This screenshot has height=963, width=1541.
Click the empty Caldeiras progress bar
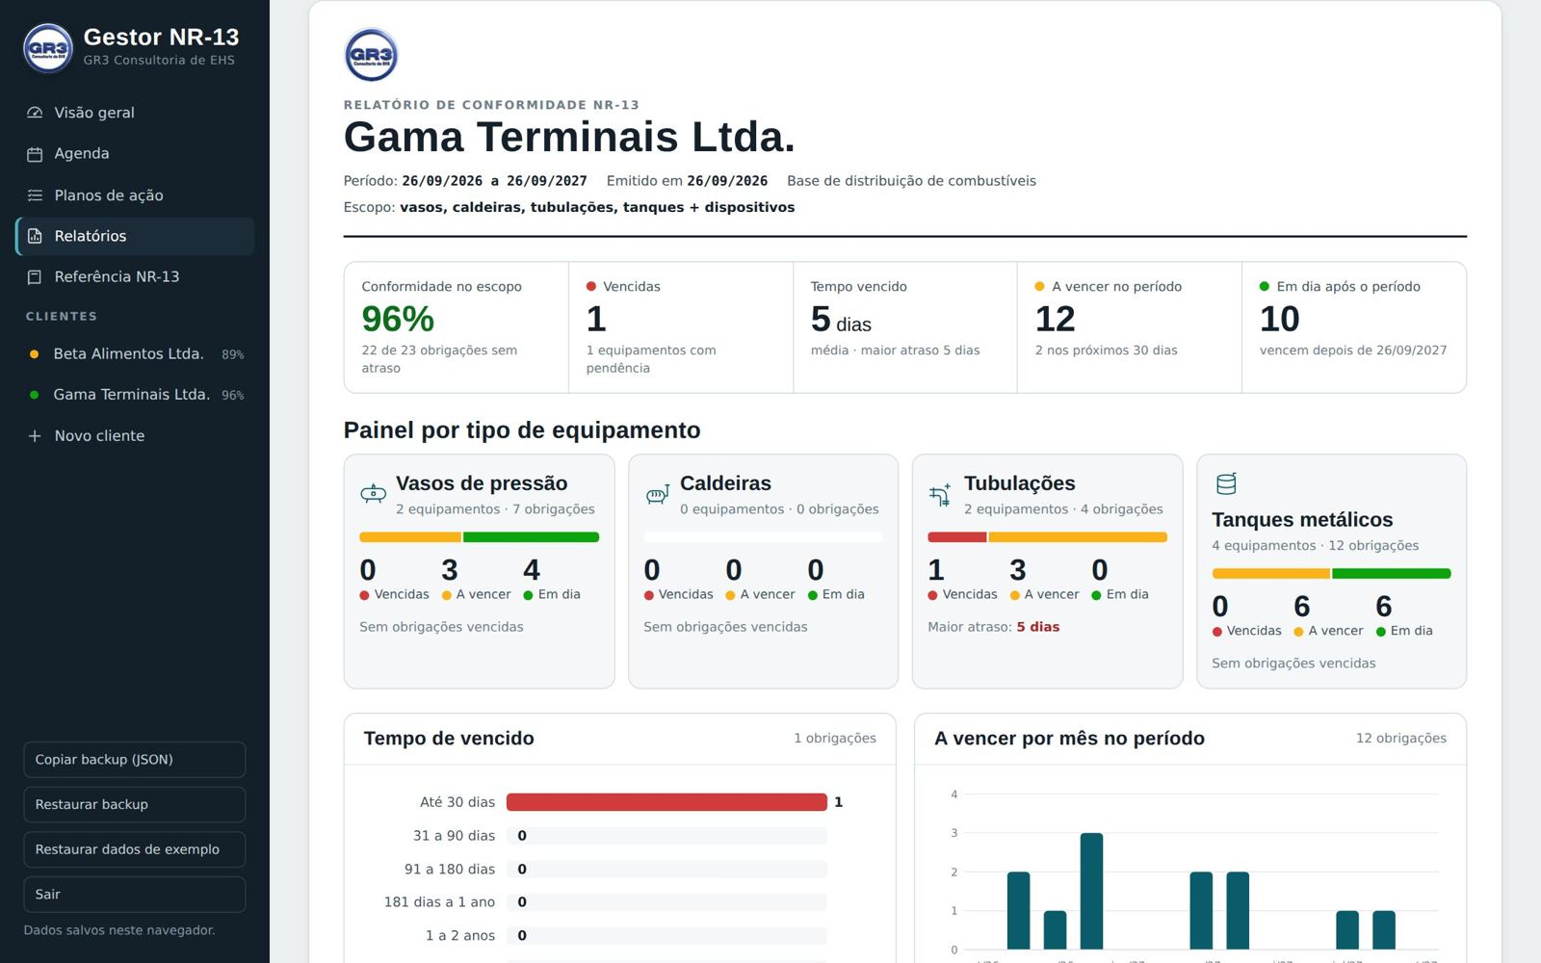pos(763,537)
